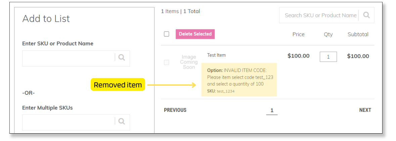Click search icon in Enter SKU or Product Name field
Viewport: 396px width, 141px height.
(122, 58)
